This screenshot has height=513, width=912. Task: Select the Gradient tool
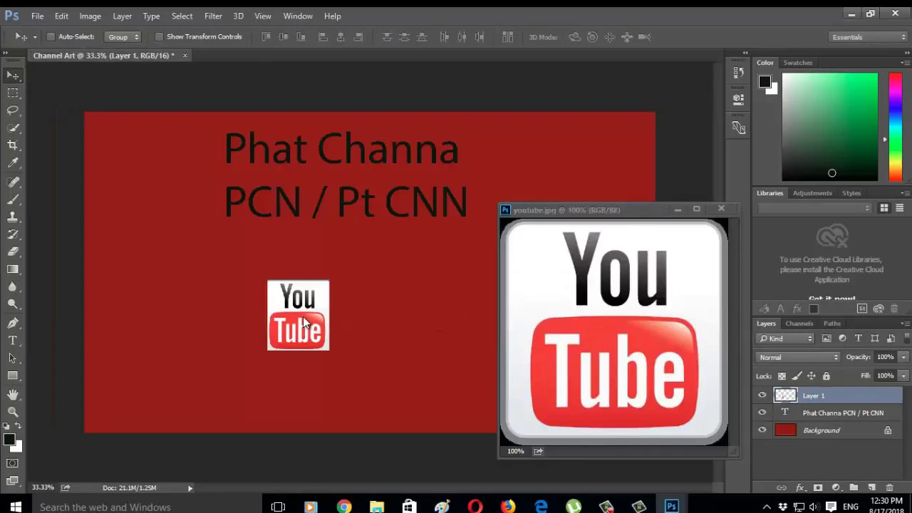[x=13, y=269]
